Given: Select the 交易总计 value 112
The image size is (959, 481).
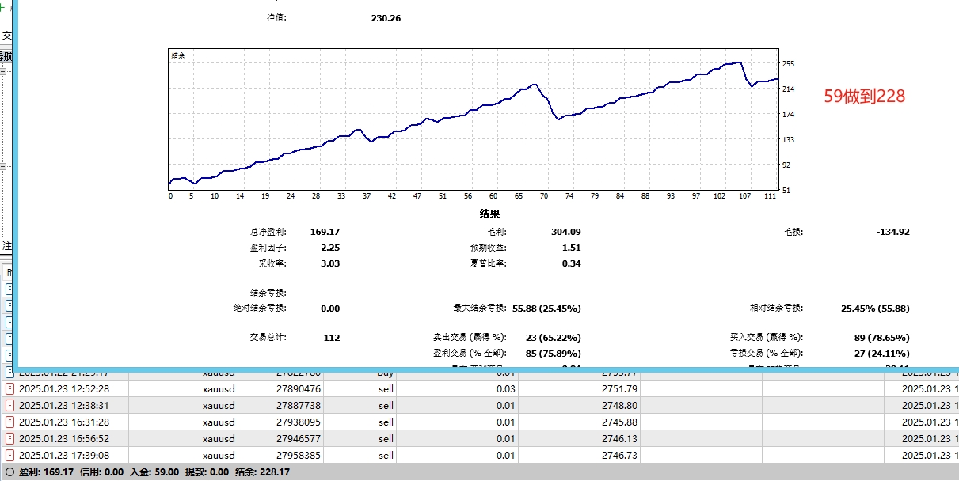Looking at the screenshot, I should pyautogui.click(x=332, y=338).
